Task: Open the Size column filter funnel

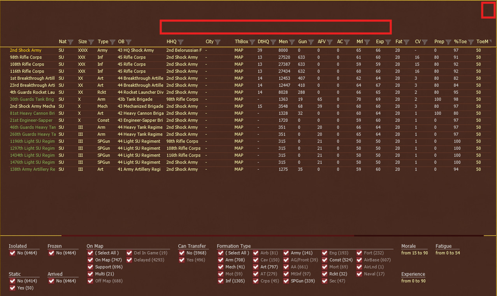Action: (x=91, y=42)
